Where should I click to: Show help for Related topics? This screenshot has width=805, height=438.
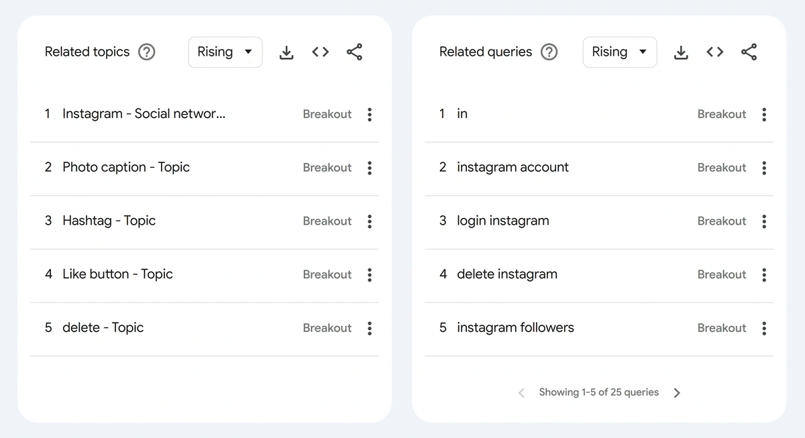[146, 52]
